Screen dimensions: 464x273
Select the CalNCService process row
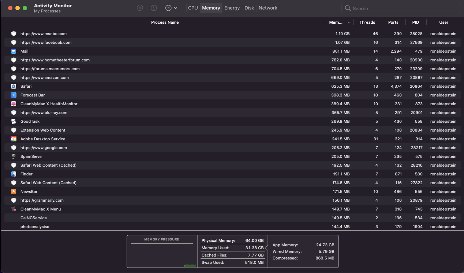tap(232, 218)
